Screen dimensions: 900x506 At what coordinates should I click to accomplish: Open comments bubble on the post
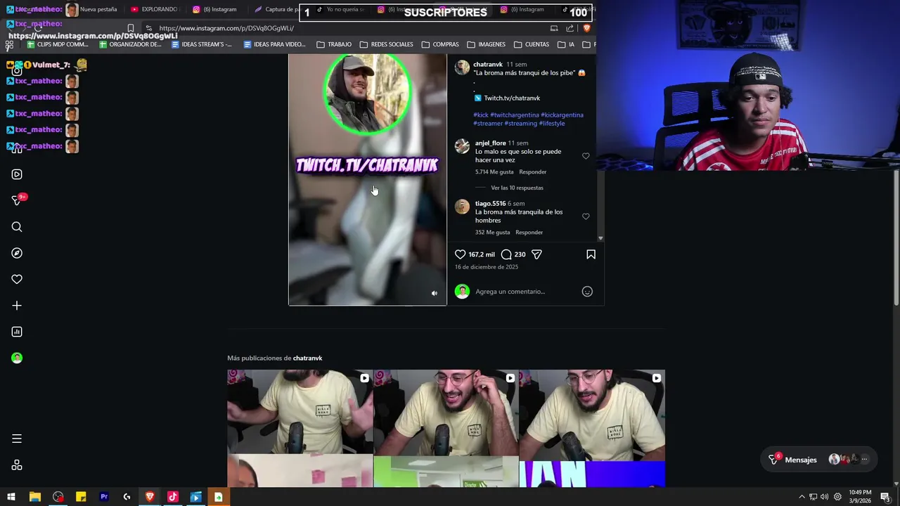pos(506,254)
